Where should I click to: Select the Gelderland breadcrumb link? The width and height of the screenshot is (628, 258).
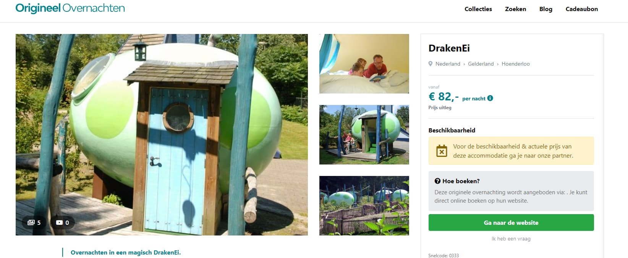(x=481, y=64)
